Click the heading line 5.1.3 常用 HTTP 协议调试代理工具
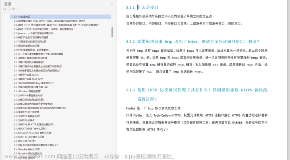 (x=197, y=90)
